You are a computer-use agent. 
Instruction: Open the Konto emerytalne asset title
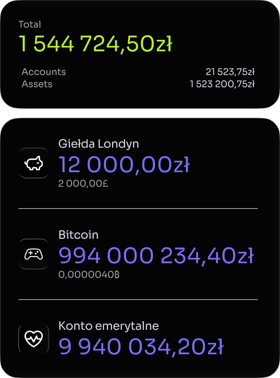108,326
